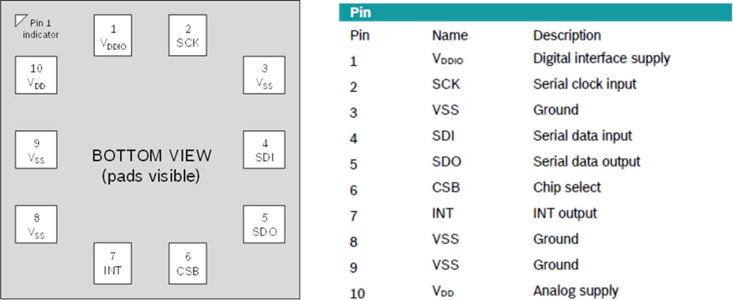
Task: Select pad 9 VSS in the diagram
Action: coord(36,150)
